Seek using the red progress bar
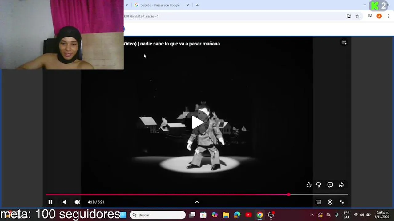 (x=197, y=195)
